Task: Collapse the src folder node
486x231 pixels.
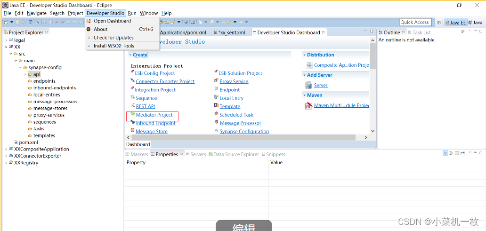Action: pyautogui.click(x=11, y=54)
